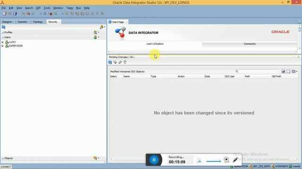The width and height of the screenshot is (302, 169).
Task: Click the recorder webcam icon
Action: [x=226, y=160]
